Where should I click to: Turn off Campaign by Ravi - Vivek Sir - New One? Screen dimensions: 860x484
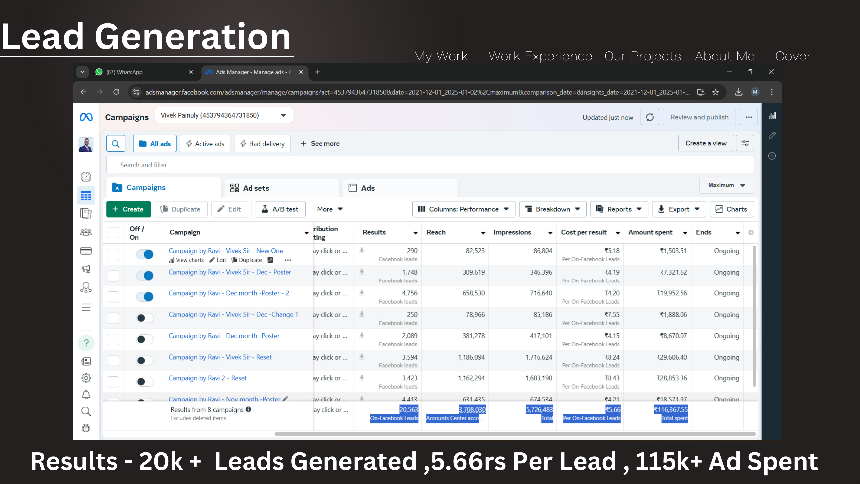[145, 254]
